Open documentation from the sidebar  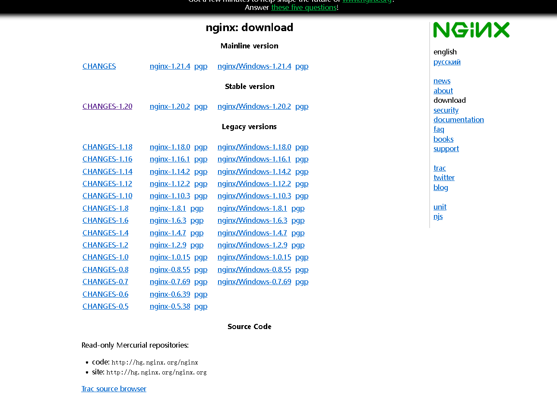[x=459, y=120]
